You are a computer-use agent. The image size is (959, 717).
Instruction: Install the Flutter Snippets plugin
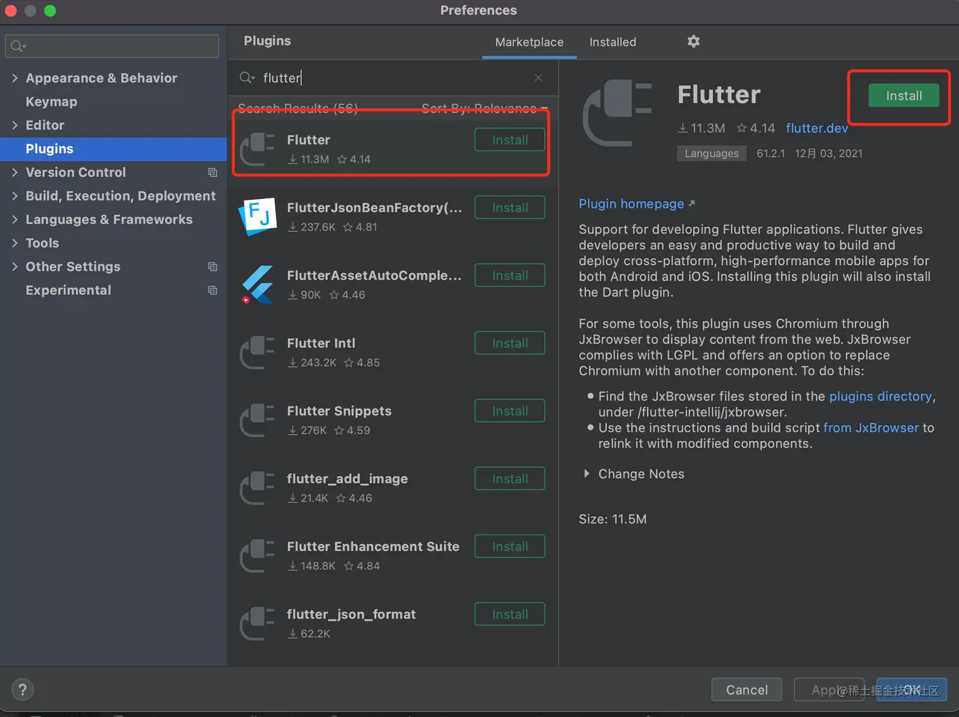pyautogui.click(x=509, y=411)
